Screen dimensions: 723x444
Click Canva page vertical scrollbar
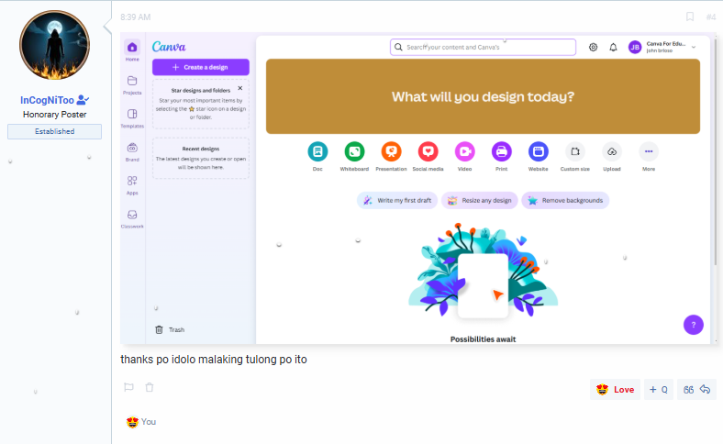[715, 152]
